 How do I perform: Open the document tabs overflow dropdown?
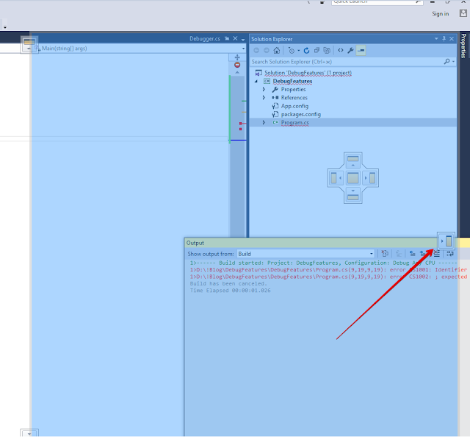243,39
